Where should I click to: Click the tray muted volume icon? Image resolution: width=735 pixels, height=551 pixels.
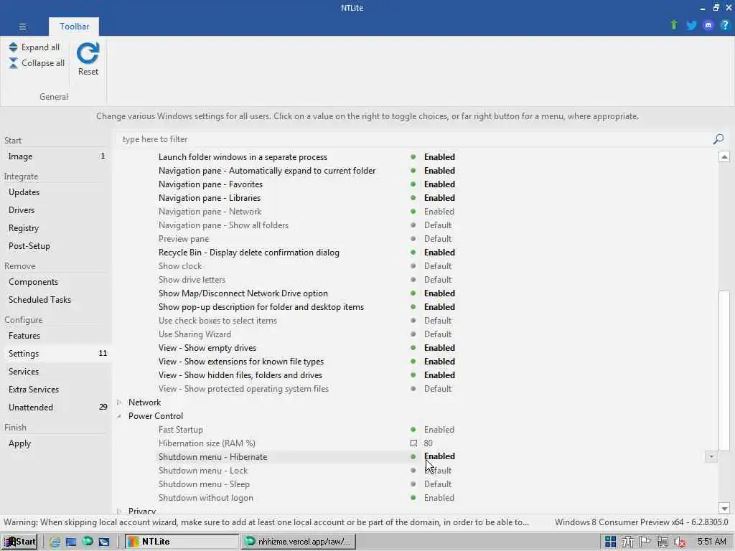[x=679, y=542]
